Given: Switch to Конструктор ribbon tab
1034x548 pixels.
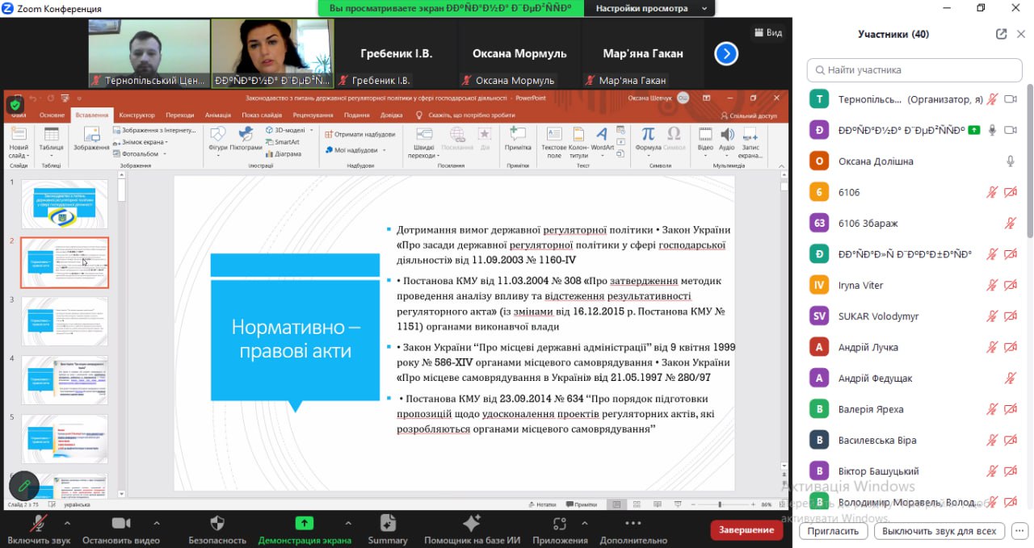Looking at the screenshot, I should pyautogui.click(x=137, y=115).
